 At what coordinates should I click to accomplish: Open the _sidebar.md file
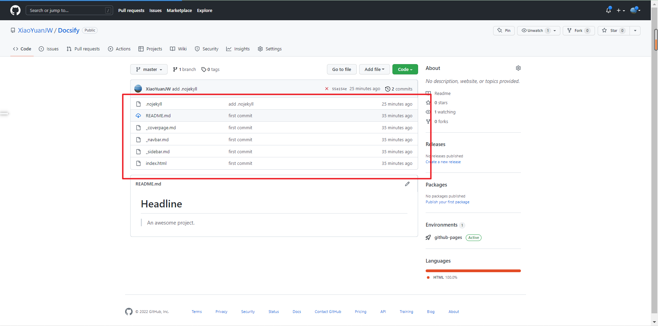pos(158,152)
